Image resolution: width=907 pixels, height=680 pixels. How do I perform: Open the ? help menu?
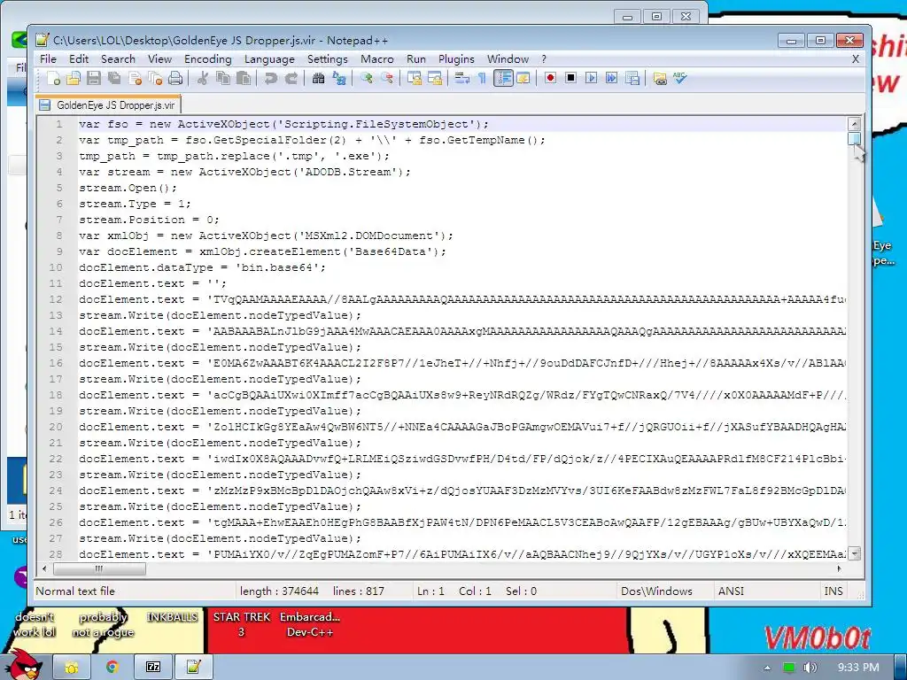(544, 59)
